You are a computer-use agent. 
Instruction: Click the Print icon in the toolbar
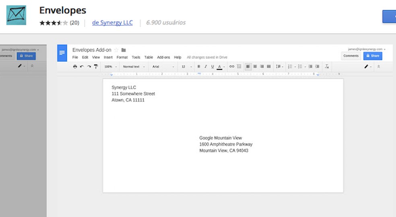pos(75,67)
